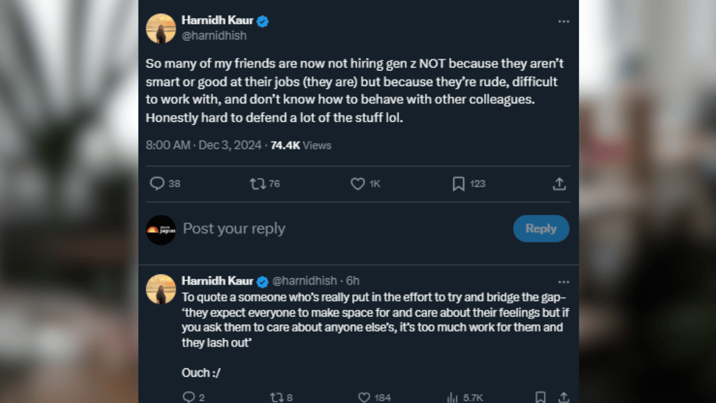View the 74.4K Views count details

[x=301, y=145]
